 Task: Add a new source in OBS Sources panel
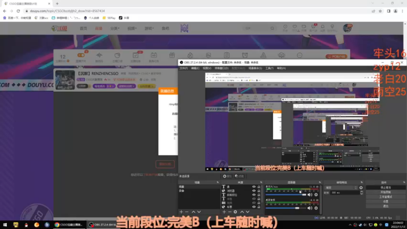[224, 212]
